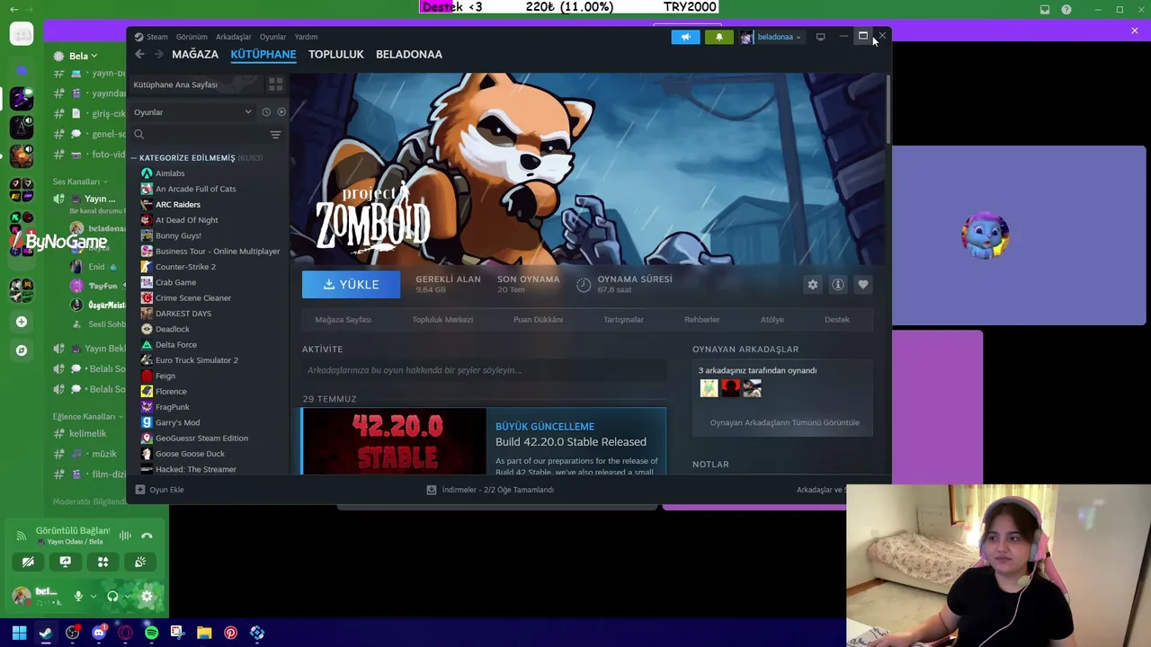
Task: Click the ready-to-play filter icon
Action: tap(281, 112)
